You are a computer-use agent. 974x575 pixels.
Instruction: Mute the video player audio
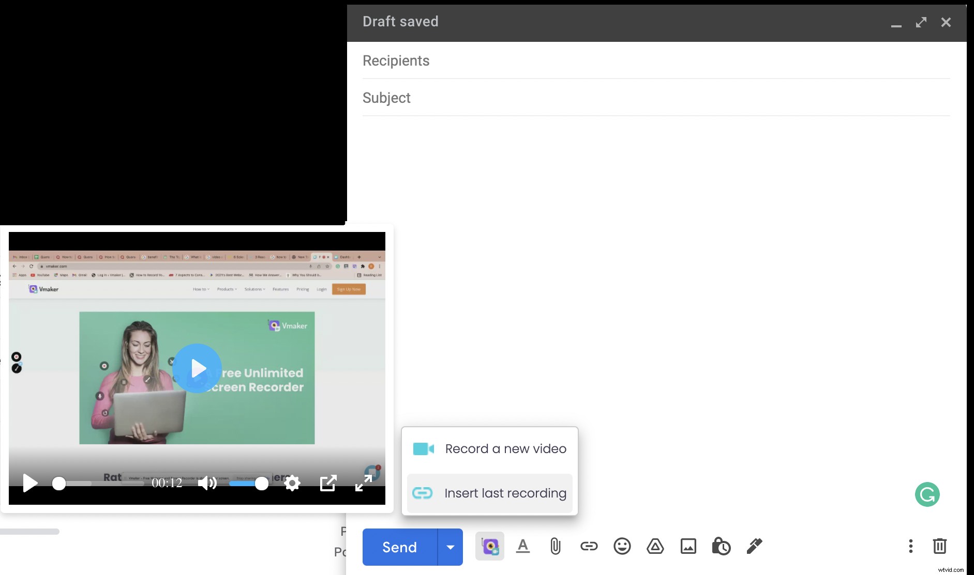(207, 483)
